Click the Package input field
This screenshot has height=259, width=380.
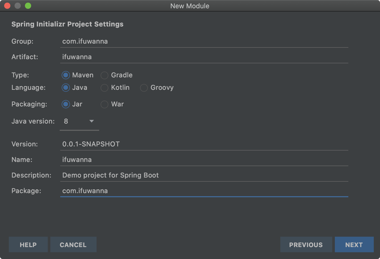point(204,191)
